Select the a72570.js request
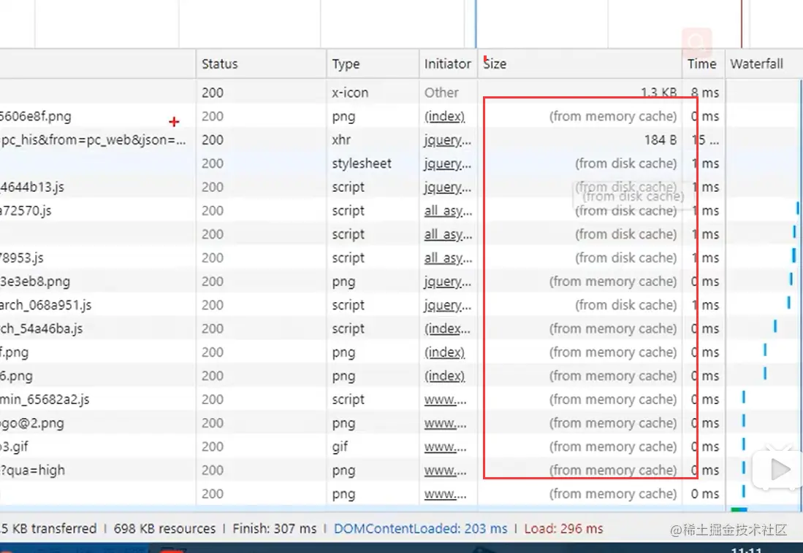803x553 pixels. click(26, 210)
